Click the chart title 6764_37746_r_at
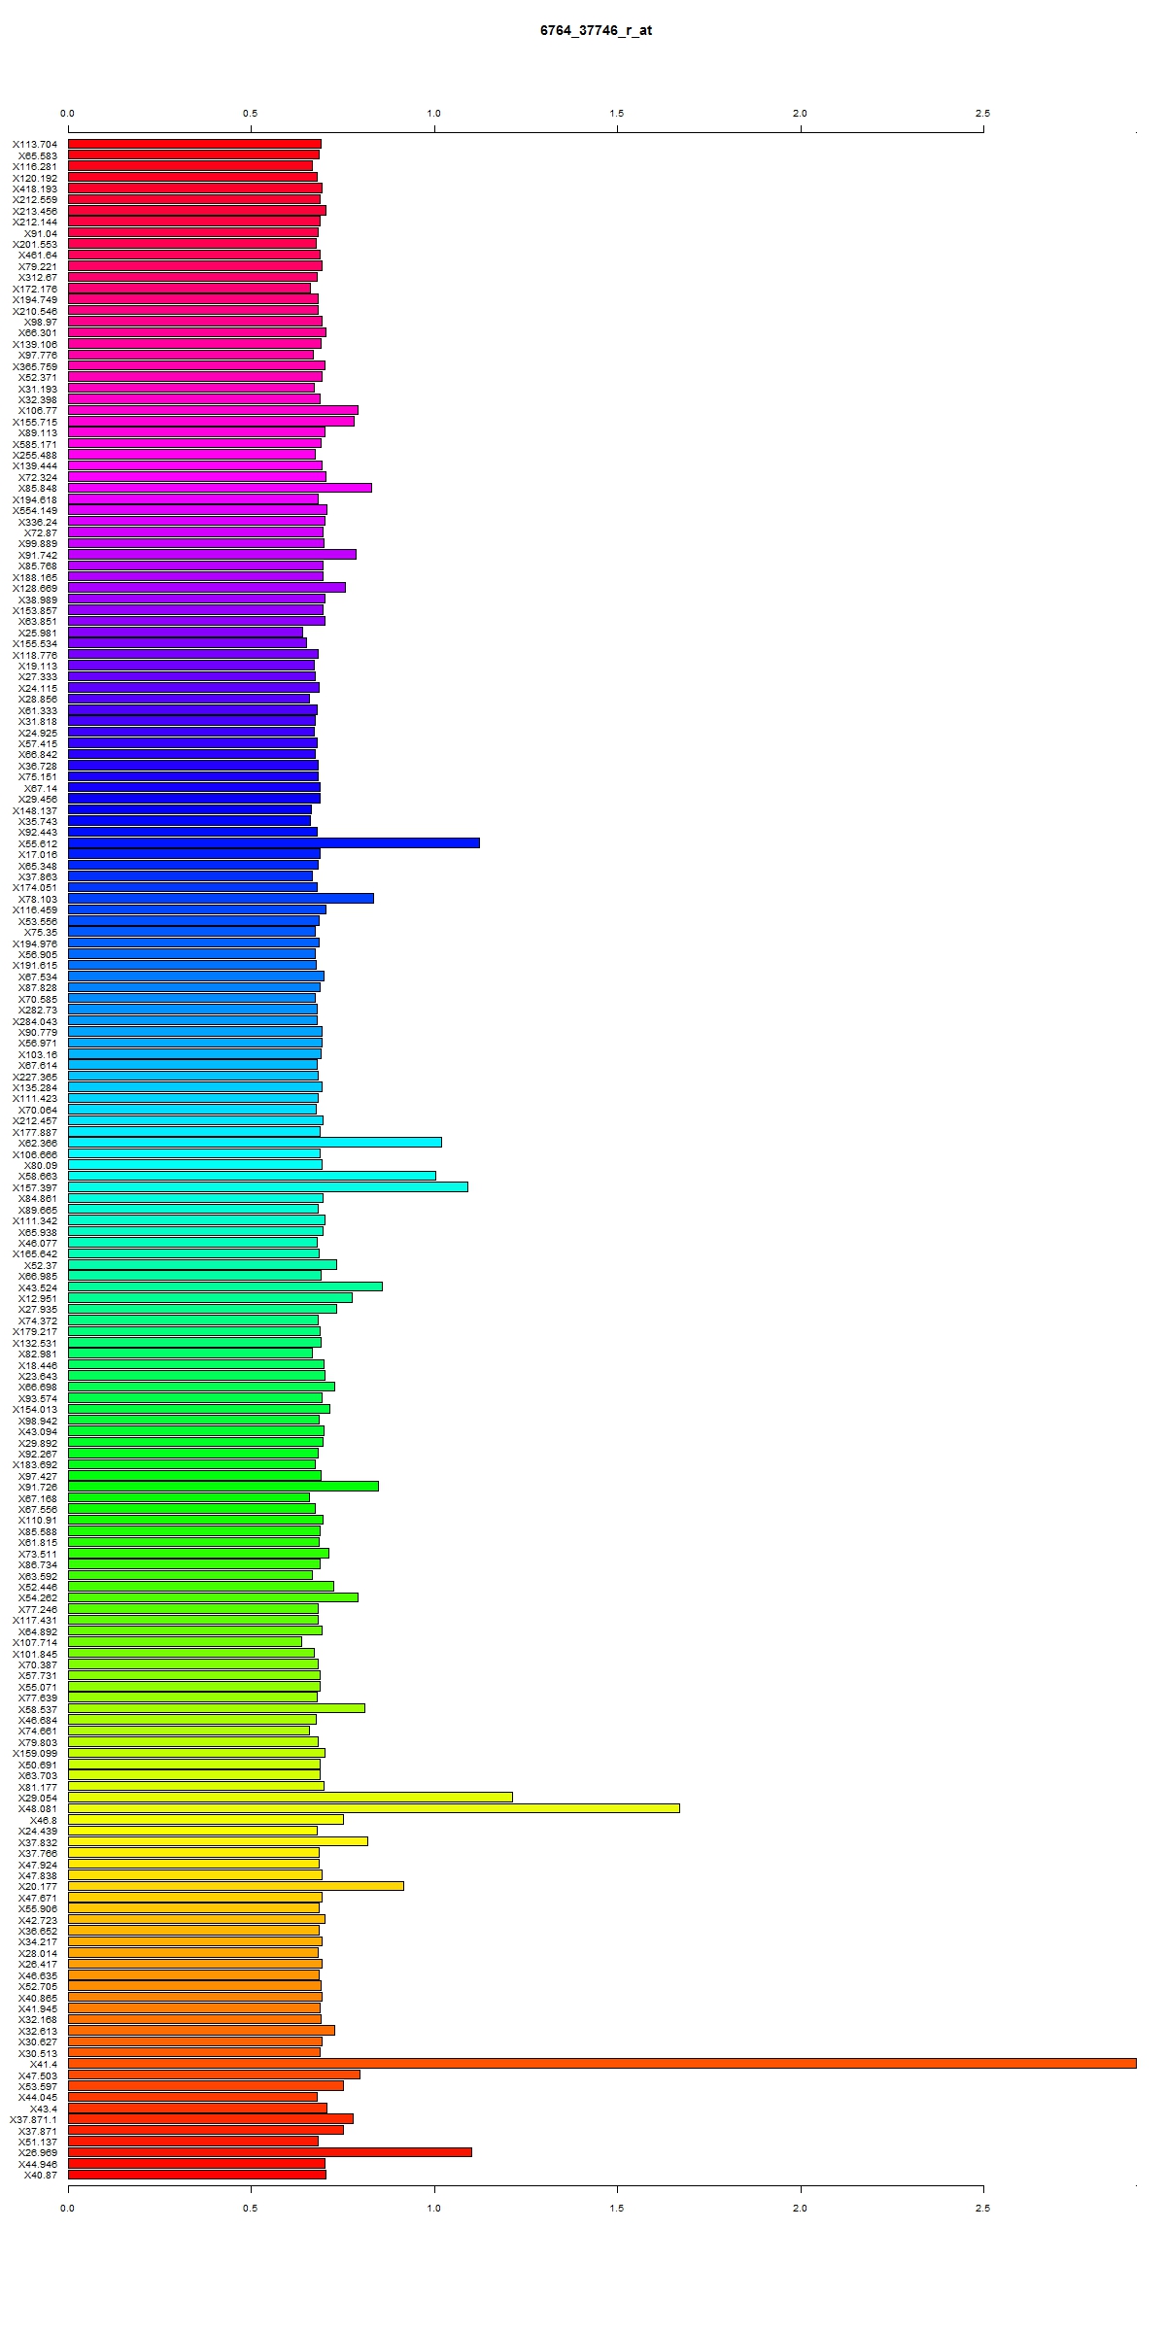1166x2332 pixels. point(596,30)
